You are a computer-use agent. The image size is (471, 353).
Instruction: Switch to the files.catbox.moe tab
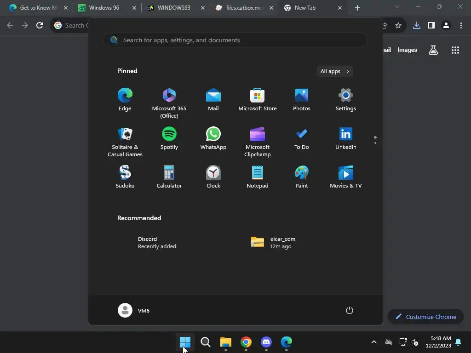click(x=245, y=8)
